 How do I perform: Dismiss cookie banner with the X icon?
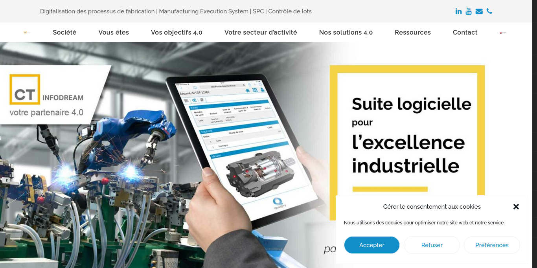pyautogui.click(x=516, y=206)
